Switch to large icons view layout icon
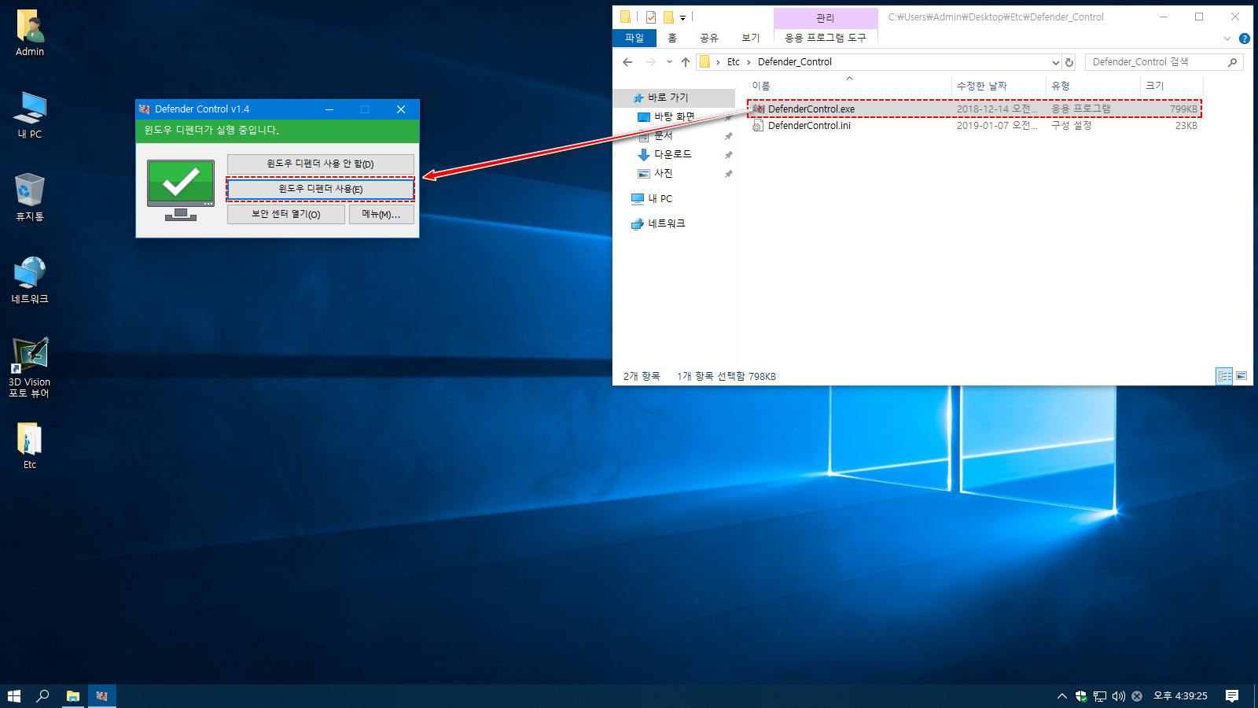Image resolution: width=1258 pixels, height=708 pixels. tap(1241, 376)
